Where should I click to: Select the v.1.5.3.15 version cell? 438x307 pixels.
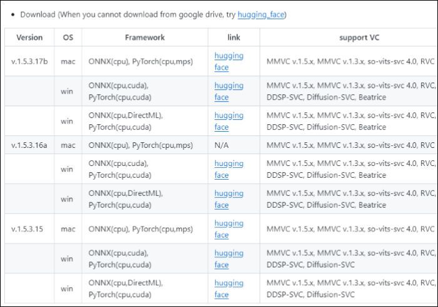tap(27, 229)
